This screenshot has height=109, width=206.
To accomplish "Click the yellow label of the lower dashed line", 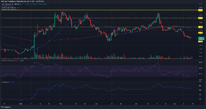I will click(200, 27).
